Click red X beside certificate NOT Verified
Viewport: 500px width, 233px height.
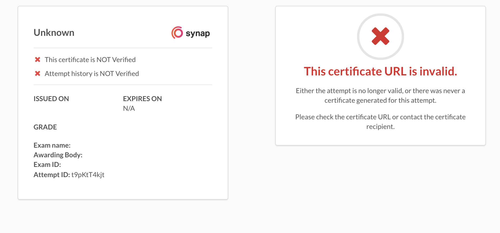tap(38, 59)
